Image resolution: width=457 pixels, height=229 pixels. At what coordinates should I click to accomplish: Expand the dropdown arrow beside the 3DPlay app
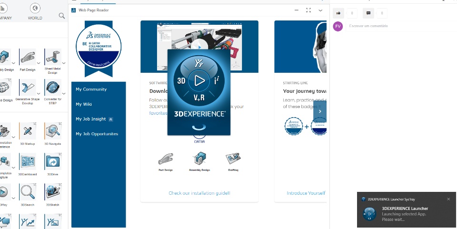point(13,199)
